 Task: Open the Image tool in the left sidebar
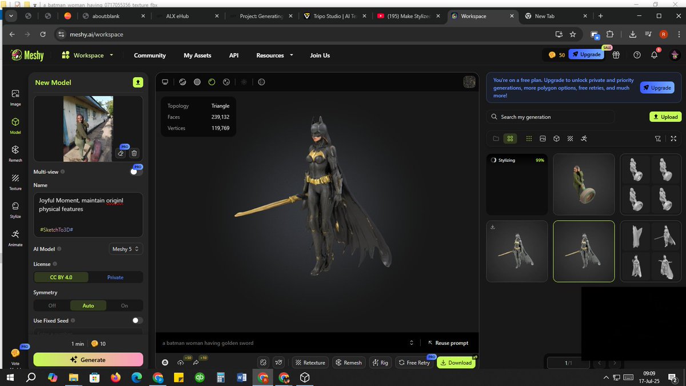15,97
